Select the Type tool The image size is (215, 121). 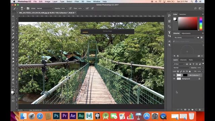(13, 69)
